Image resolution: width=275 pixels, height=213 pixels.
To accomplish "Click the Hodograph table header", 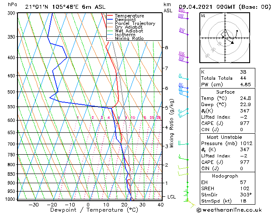I will tap(225, 176).
